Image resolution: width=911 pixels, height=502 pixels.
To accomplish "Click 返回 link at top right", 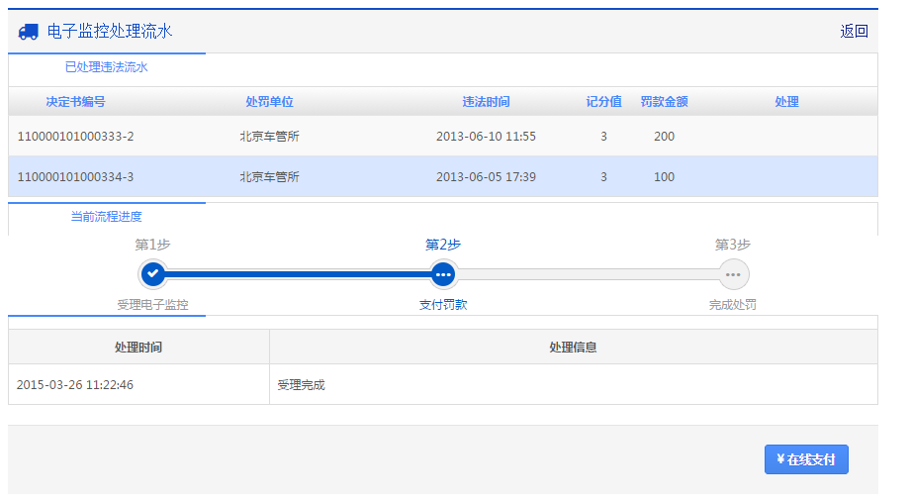I will point(854,32).
